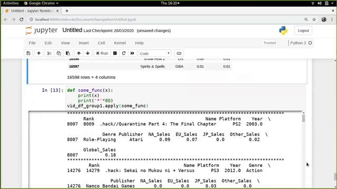This screenshot has height=189, width=337.
Task: Open the Chrome profile avatar
Action: click(324, 19)
